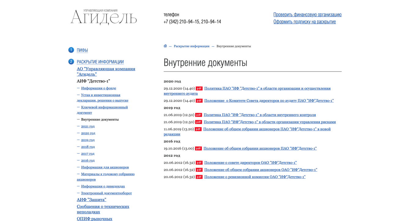
Task: Open Электронный документооборот link
Action: [106, 193]
